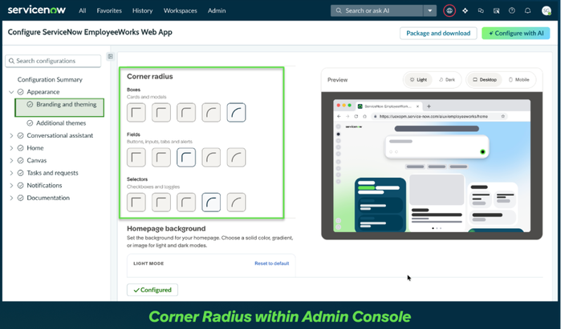Viewport: 561px width, 329px height.
Task: Switch preview to Desktop view
Action: click(x=485, y=79)
